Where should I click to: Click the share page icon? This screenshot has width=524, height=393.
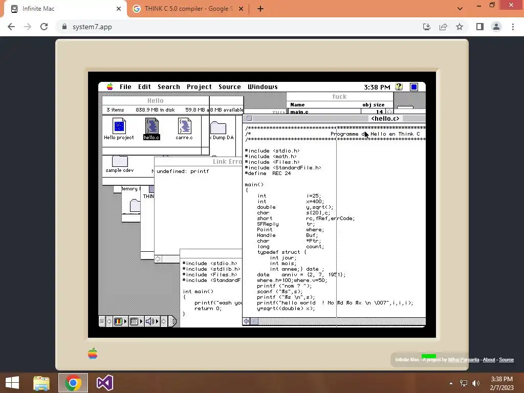click(x=443, y=27)
